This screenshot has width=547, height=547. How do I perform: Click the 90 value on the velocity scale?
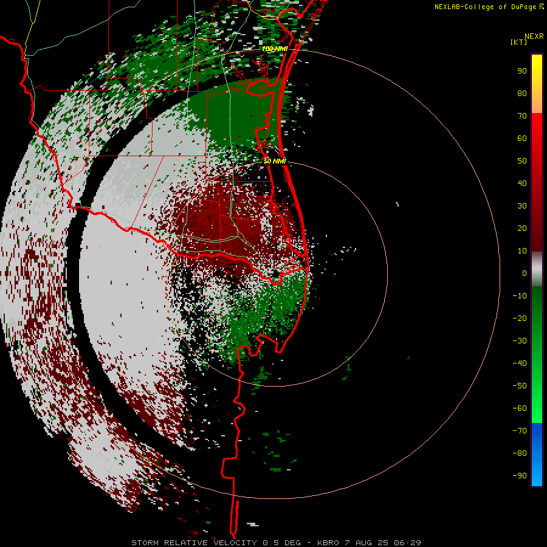(x=522, y=71)
